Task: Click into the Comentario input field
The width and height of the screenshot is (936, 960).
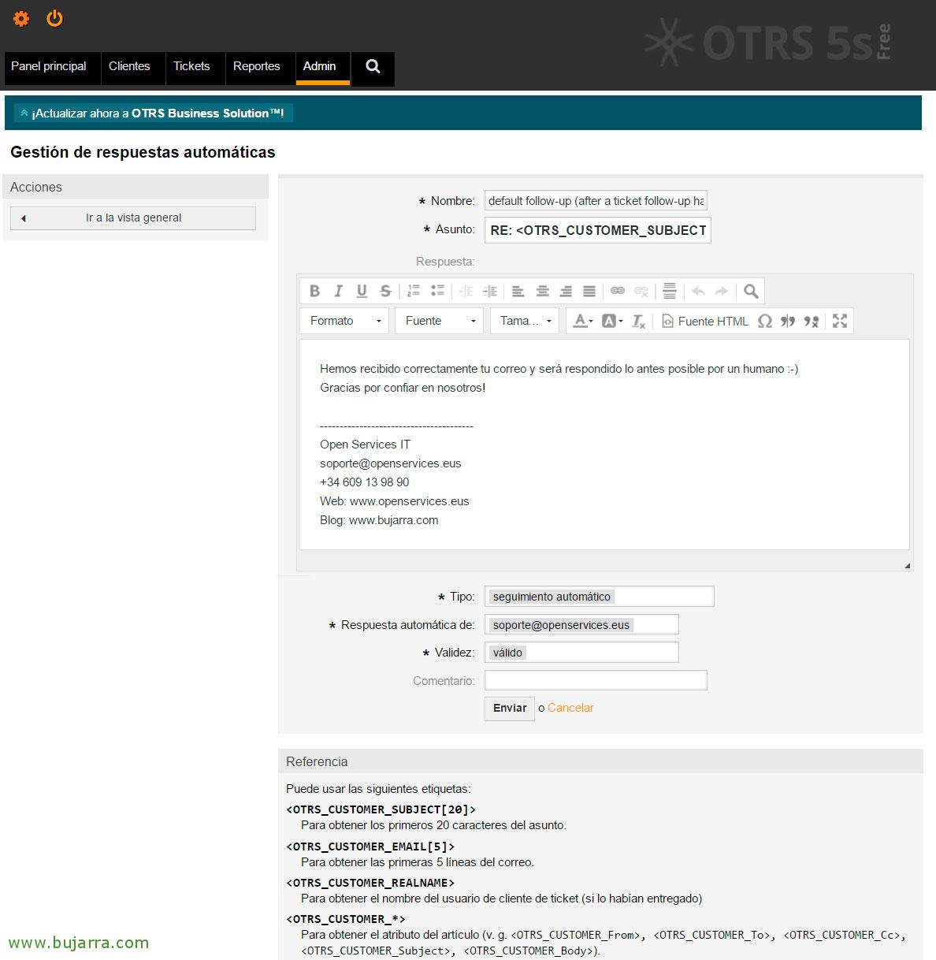Action: coord(596,680)
